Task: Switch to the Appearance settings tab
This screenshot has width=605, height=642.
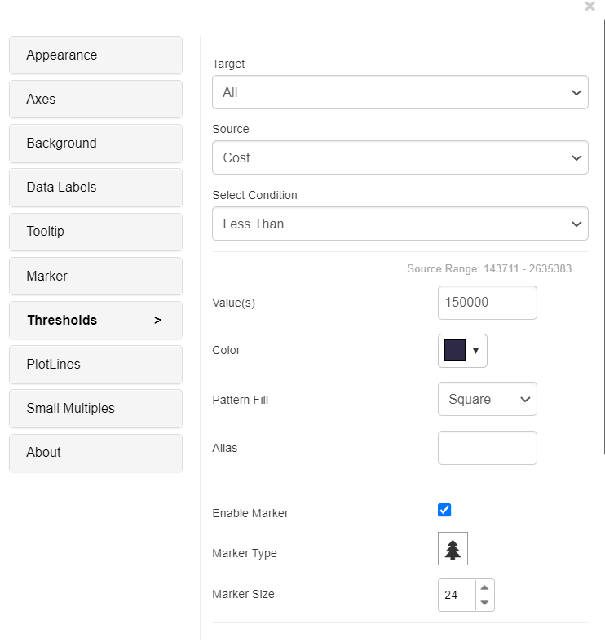Action: 95,55
